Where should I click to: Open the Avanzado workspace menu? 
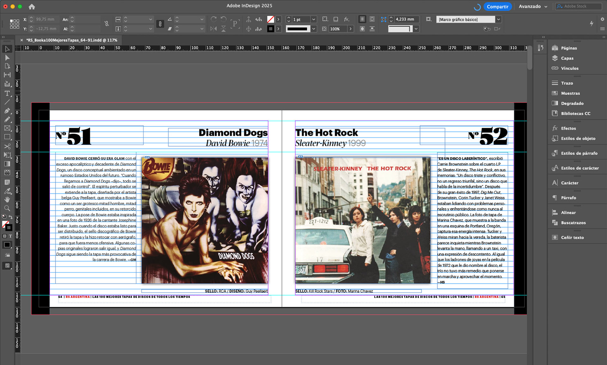pyautogui.click(x=533, y=6)
